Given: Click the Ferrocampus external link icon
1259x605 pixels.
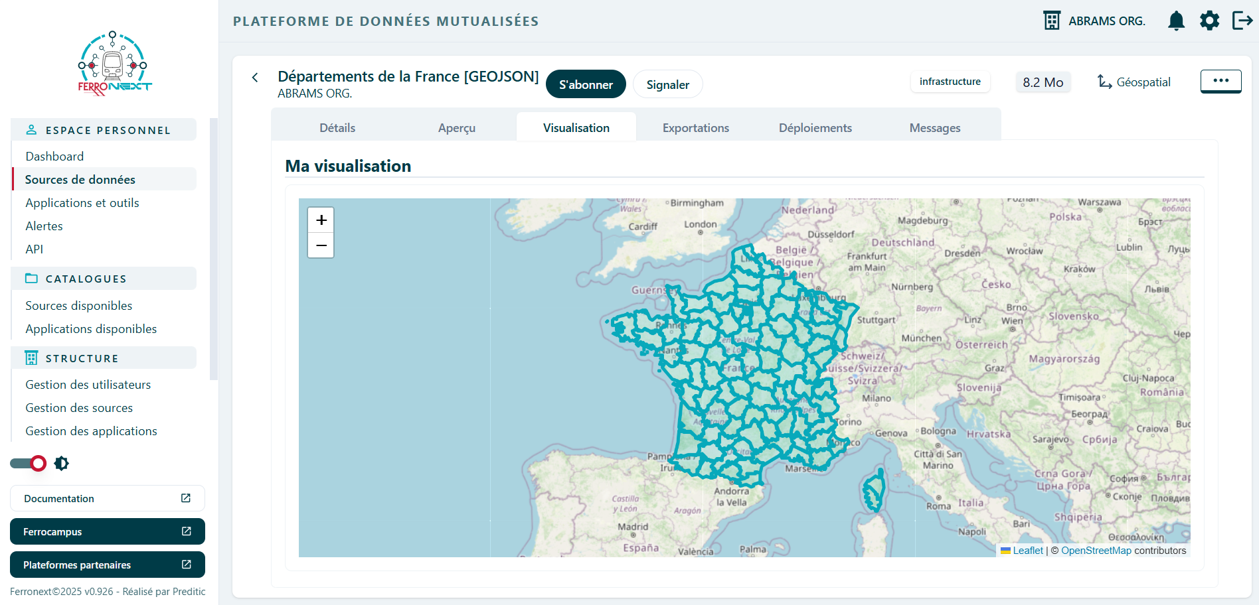Looking at the screenshot, I should (x=187, y=531).
